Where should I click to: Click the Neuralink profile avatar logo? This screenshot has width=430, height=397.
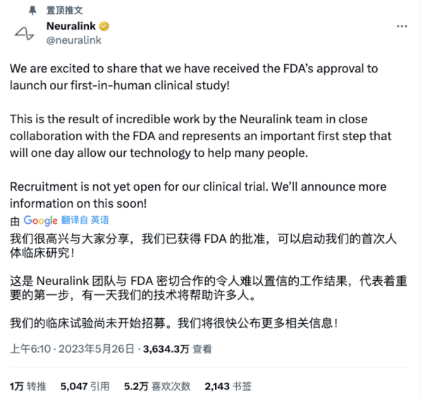click(x=24, y=33)
